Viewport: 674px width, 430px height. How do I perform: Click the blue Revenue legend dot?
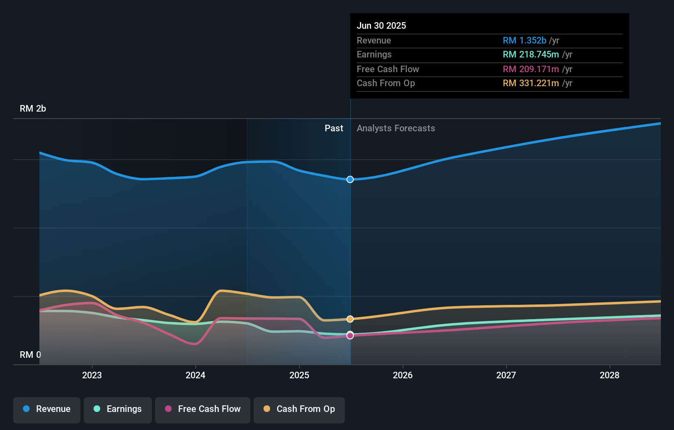pos(27,409)
